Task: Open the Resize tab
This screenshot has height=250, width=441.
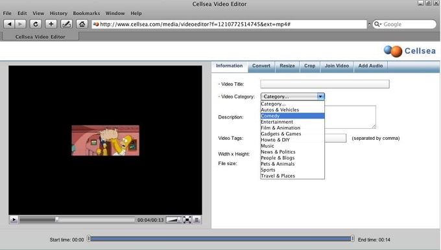Action: pyautogui.click(x=287, y=66)
